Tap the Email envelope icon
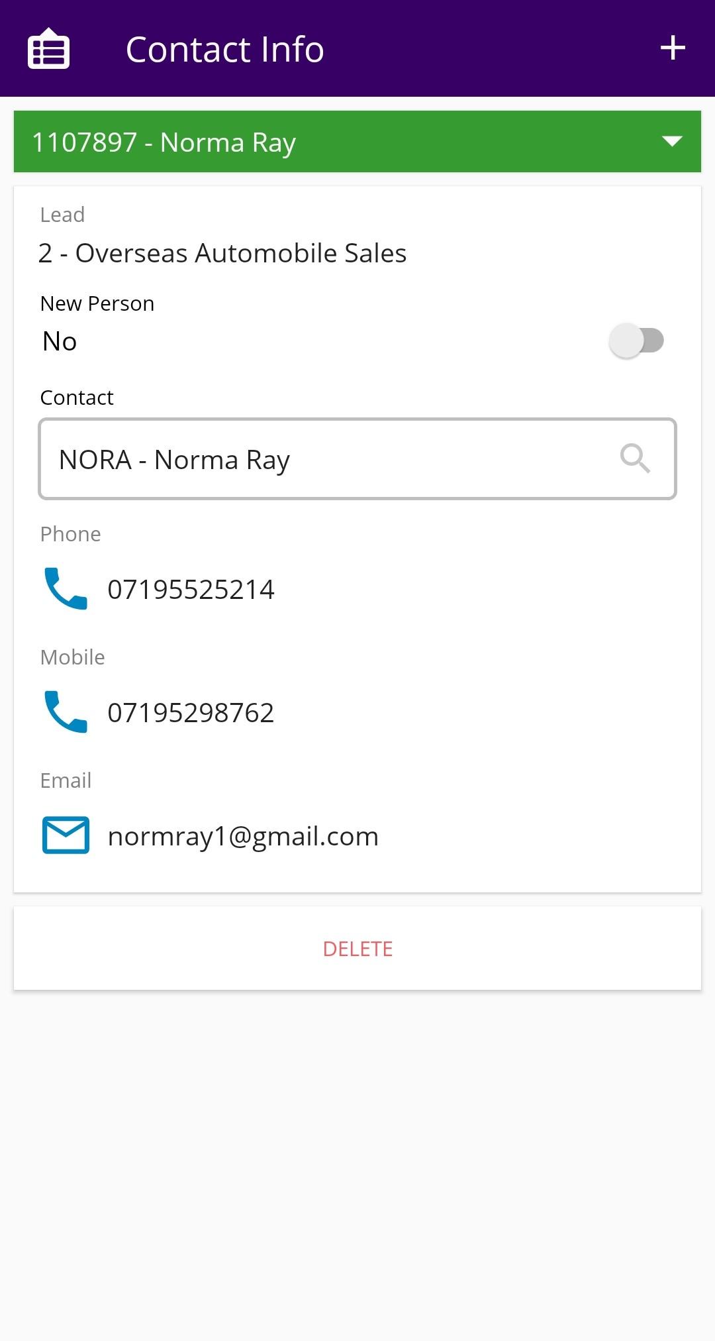715x1341 pixels. coord(66,835)
